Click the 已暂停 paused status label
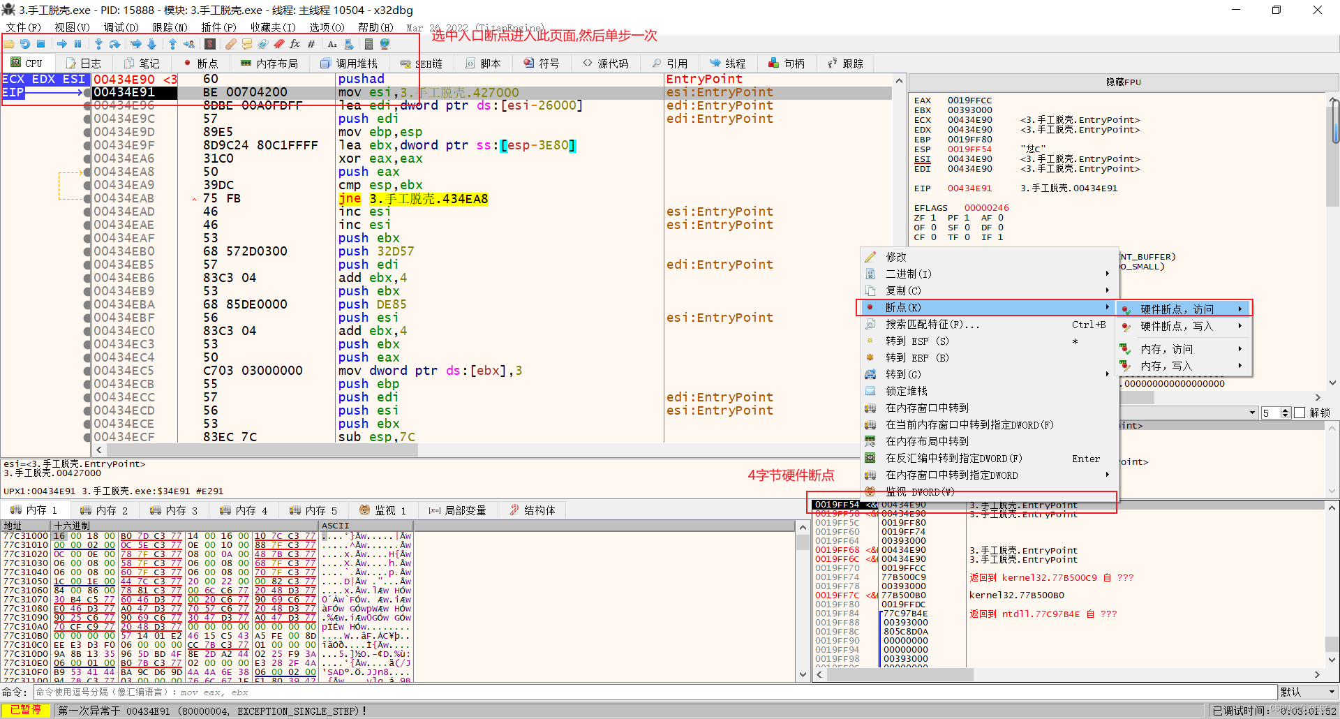The height and width of the screenshot is (719, 1340). click(26, 710)
